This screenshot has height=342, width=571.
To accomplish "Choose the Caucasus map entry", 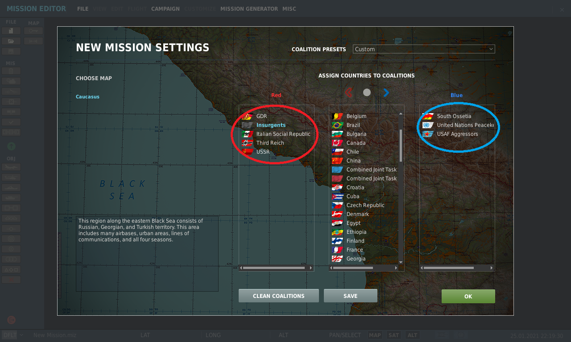I will click(x=87, y=97).
